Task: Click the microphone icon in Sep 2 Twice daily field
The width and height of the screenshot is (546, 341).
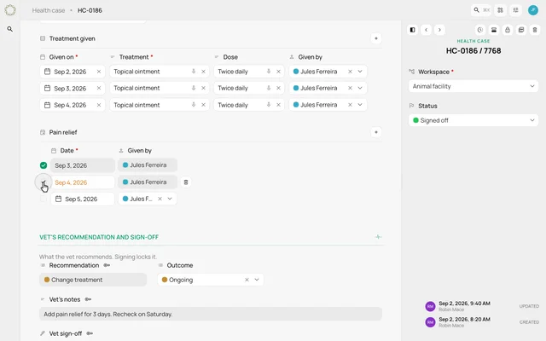Action: 269,72
